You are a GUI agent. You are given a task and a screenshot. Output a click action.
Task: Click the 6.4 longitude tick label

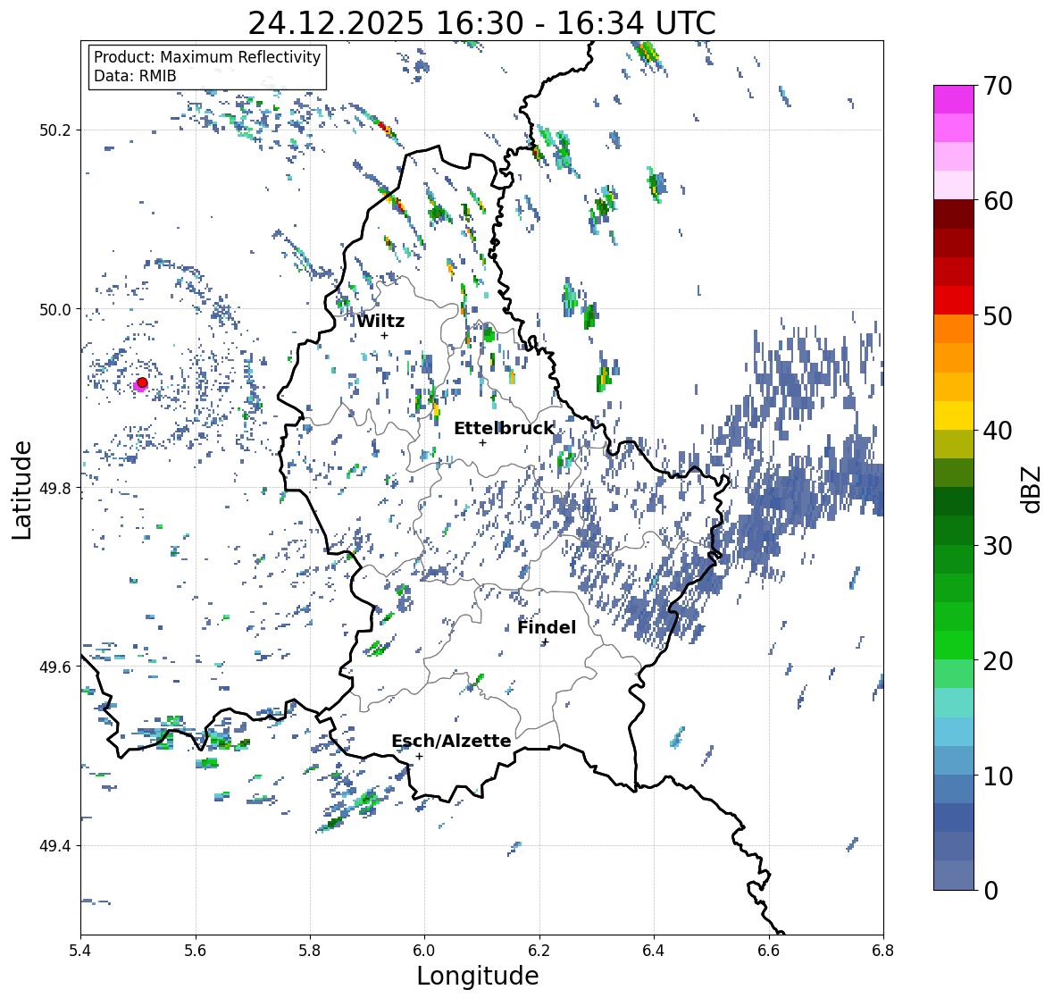coord(654,951)
